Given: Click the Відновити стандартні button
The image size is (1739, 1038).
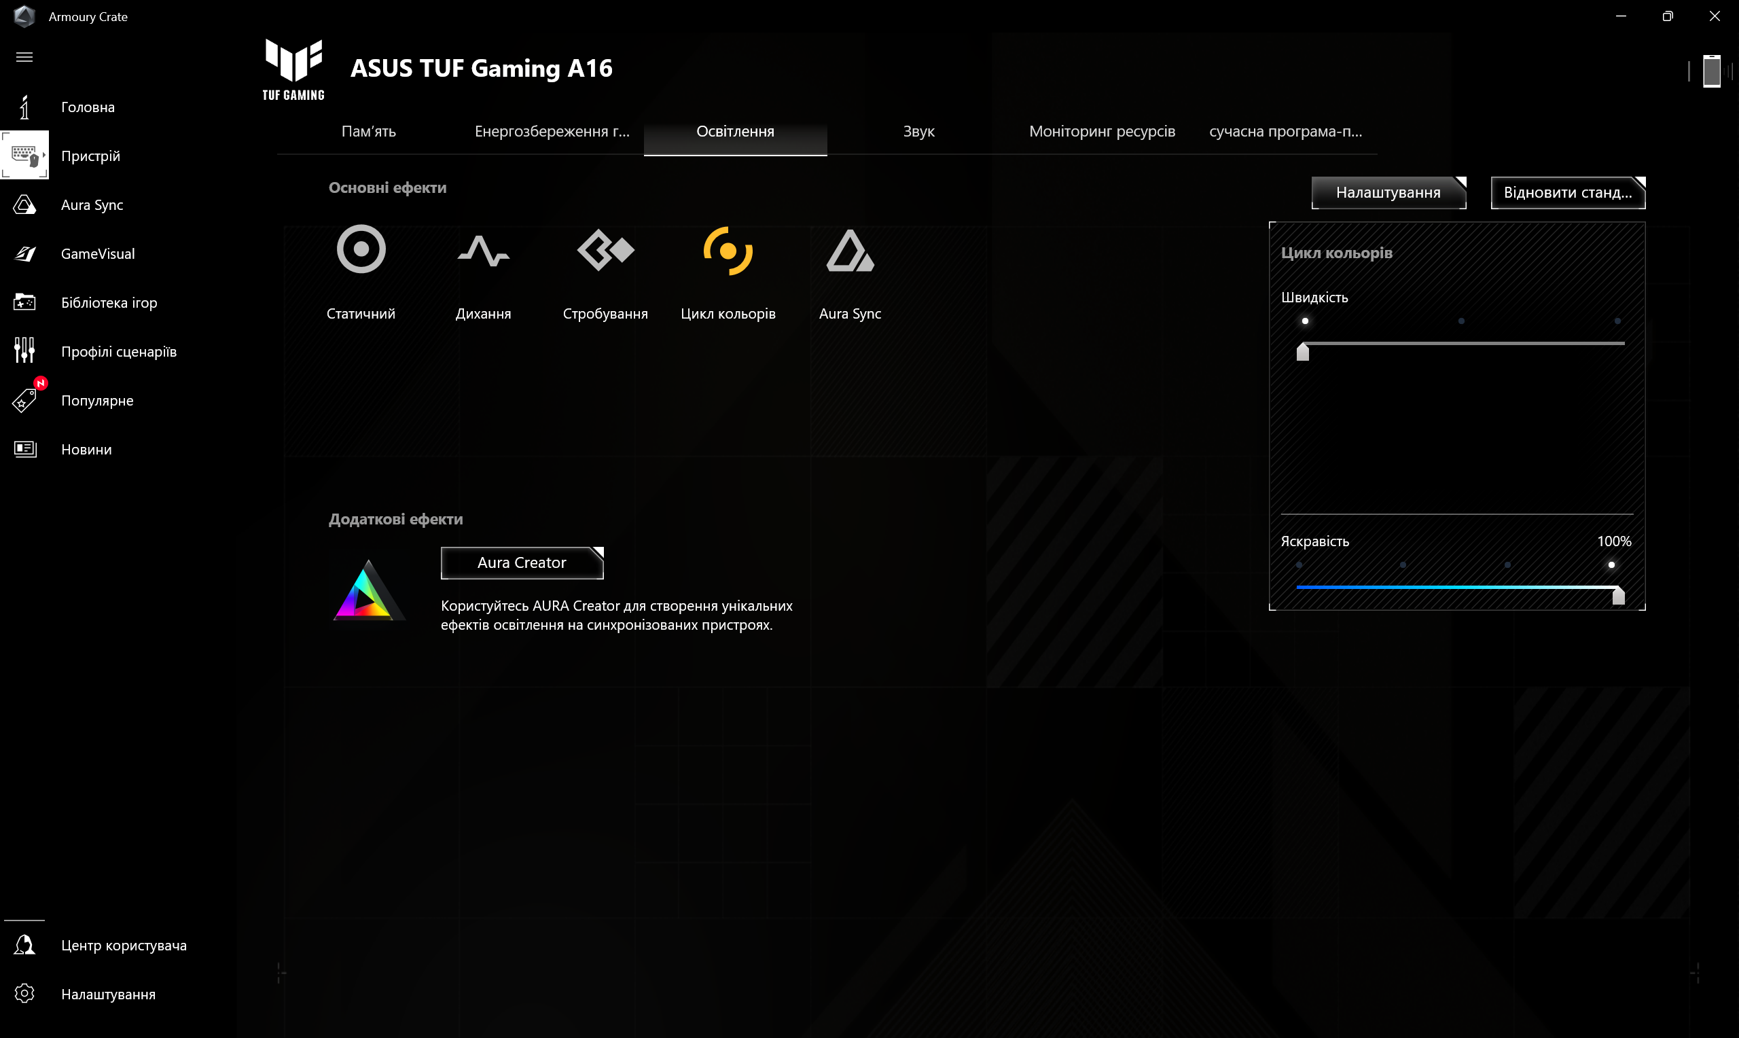Looking at the screenshot, I should pos(1568,193).
